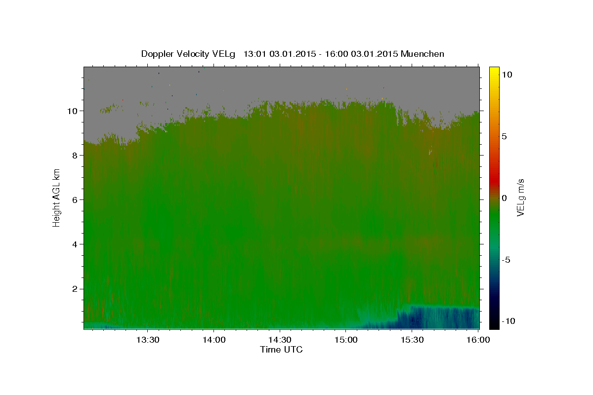Click the 14:30 time tick label

[x=280, y=340]
